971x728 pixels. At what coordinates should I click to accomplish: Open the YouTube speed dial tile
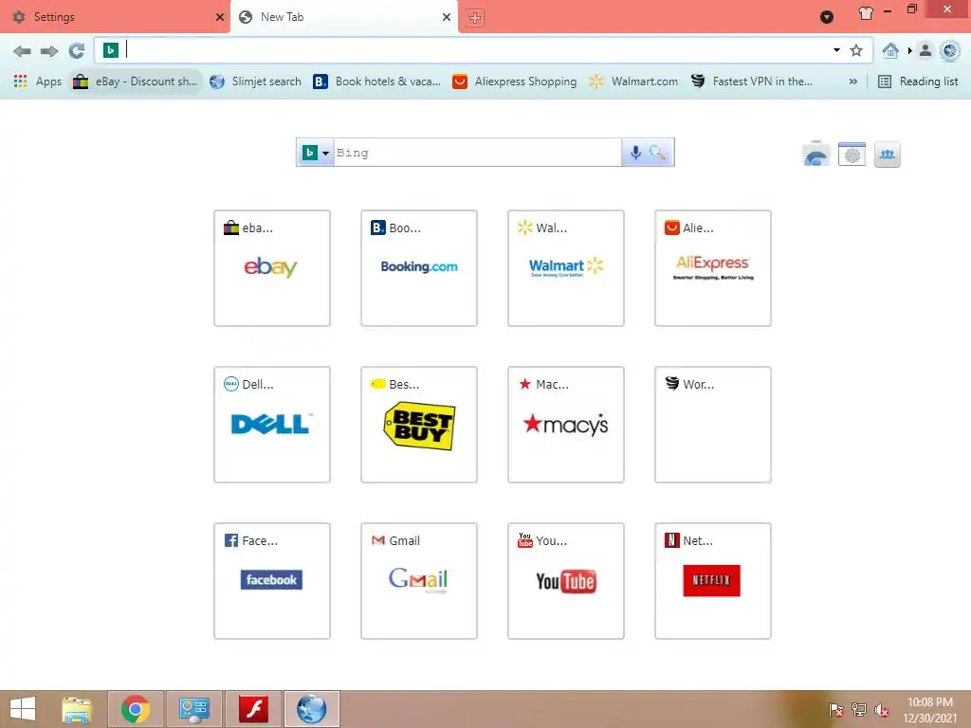coord(566,581)
